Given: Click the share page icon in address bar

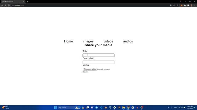Looking at the screenshot, I should (x=174, y=5).
